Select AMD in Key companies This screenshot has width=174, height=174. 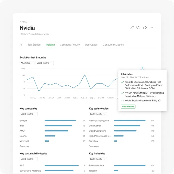(22, 131)
